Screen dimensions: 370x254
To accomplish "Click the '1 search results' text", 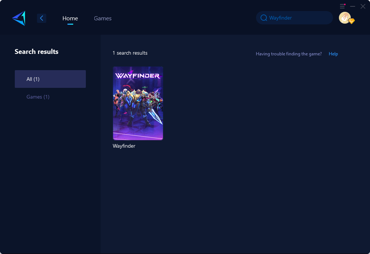I will (x=130, y=53).
